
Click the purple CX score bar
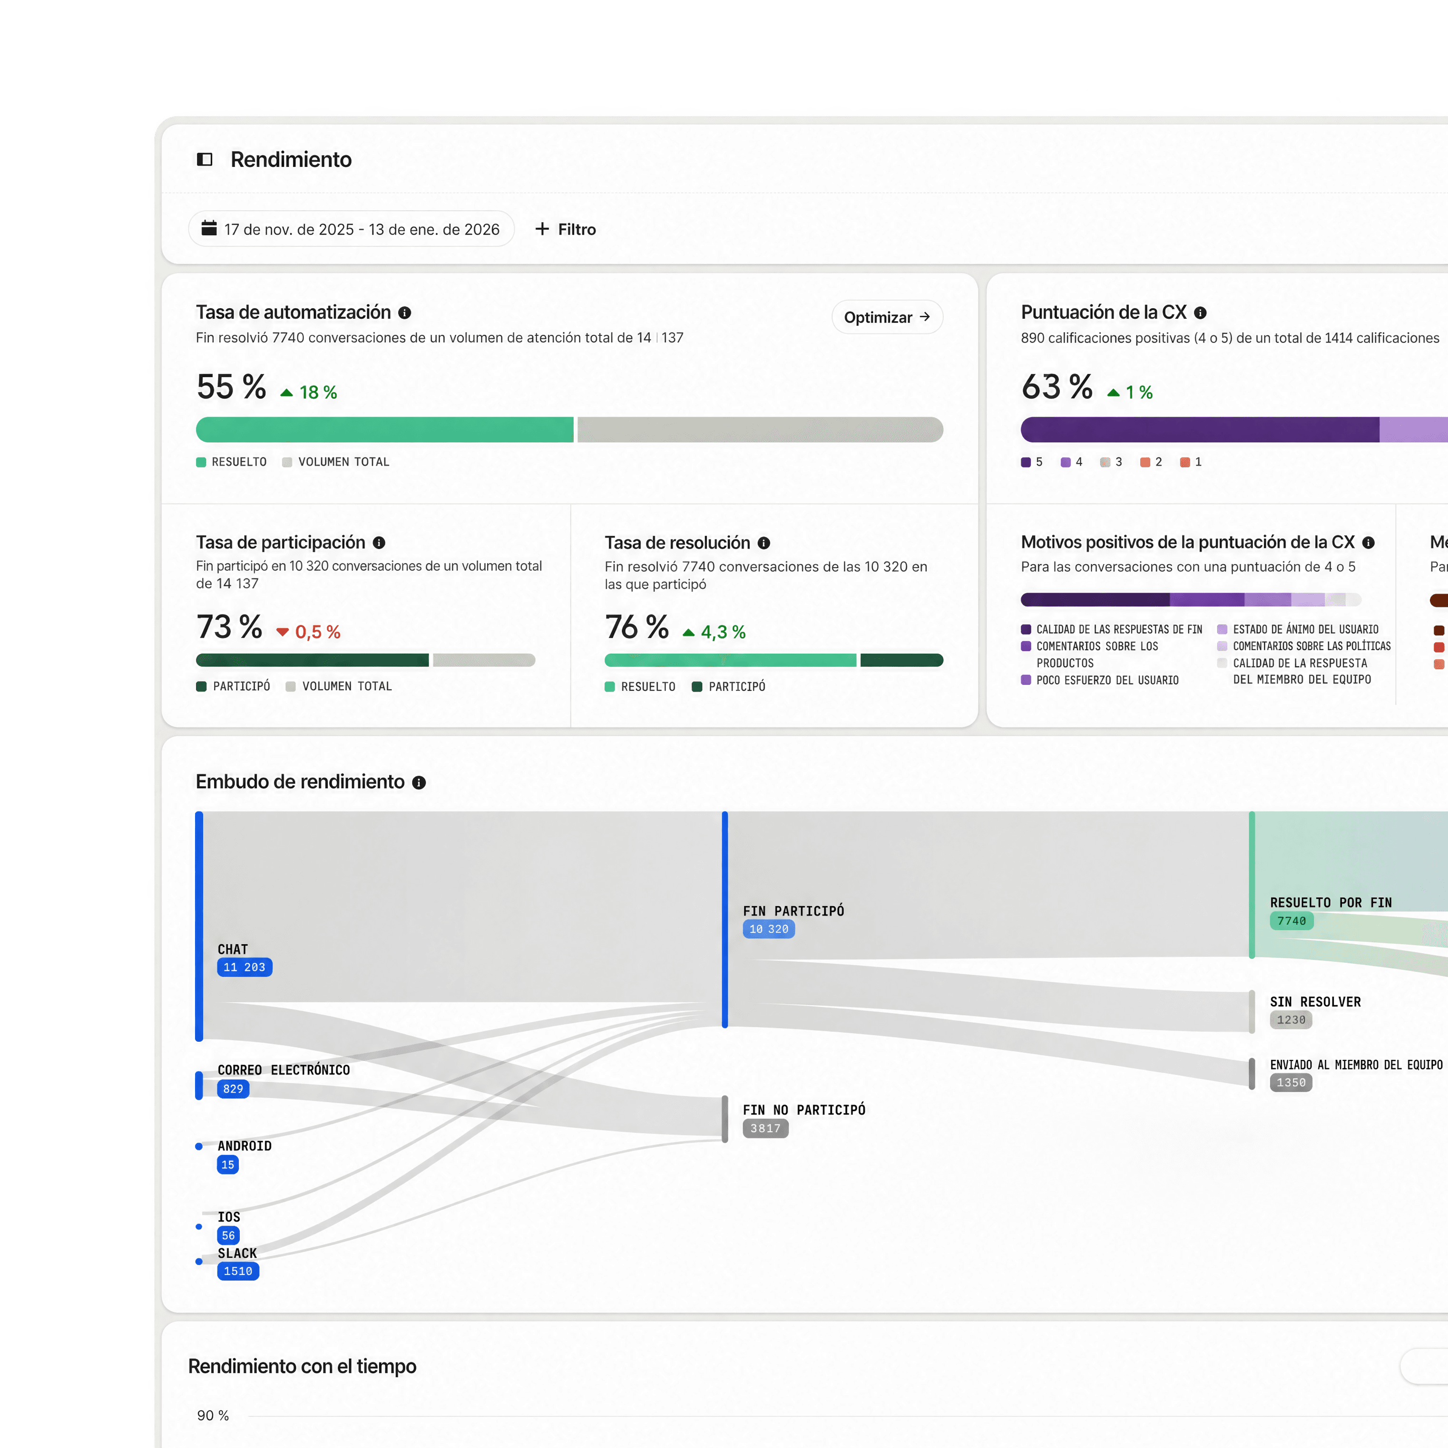coord(1200,430)
